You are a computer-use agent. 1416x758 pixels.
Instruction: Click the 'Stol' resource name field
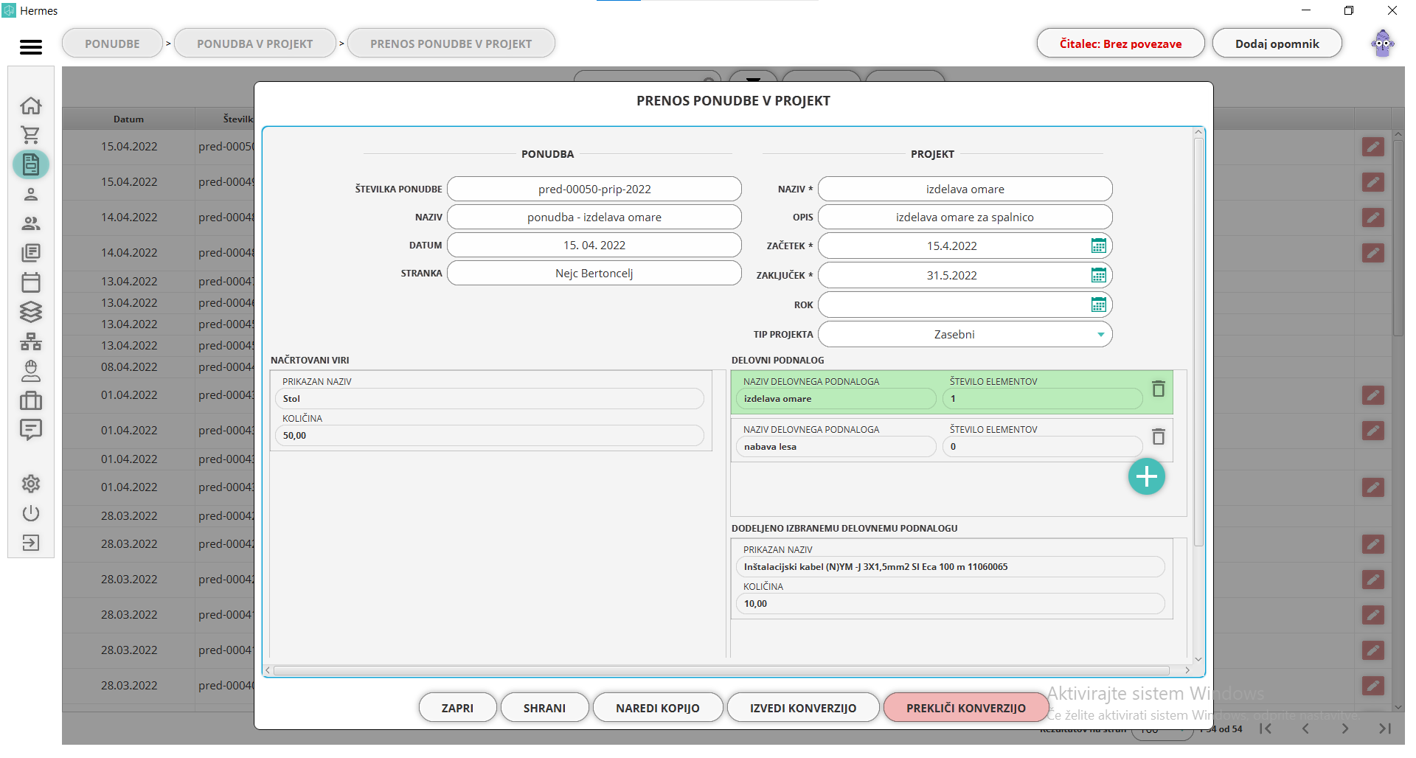pos(489,399)
